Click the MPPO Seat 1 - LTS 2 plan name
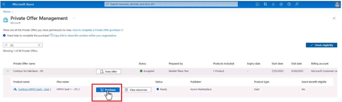 68,89
